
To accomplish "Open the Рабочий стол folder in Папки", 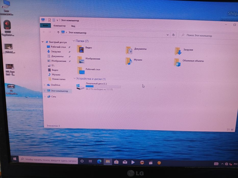I will (89, 70).
